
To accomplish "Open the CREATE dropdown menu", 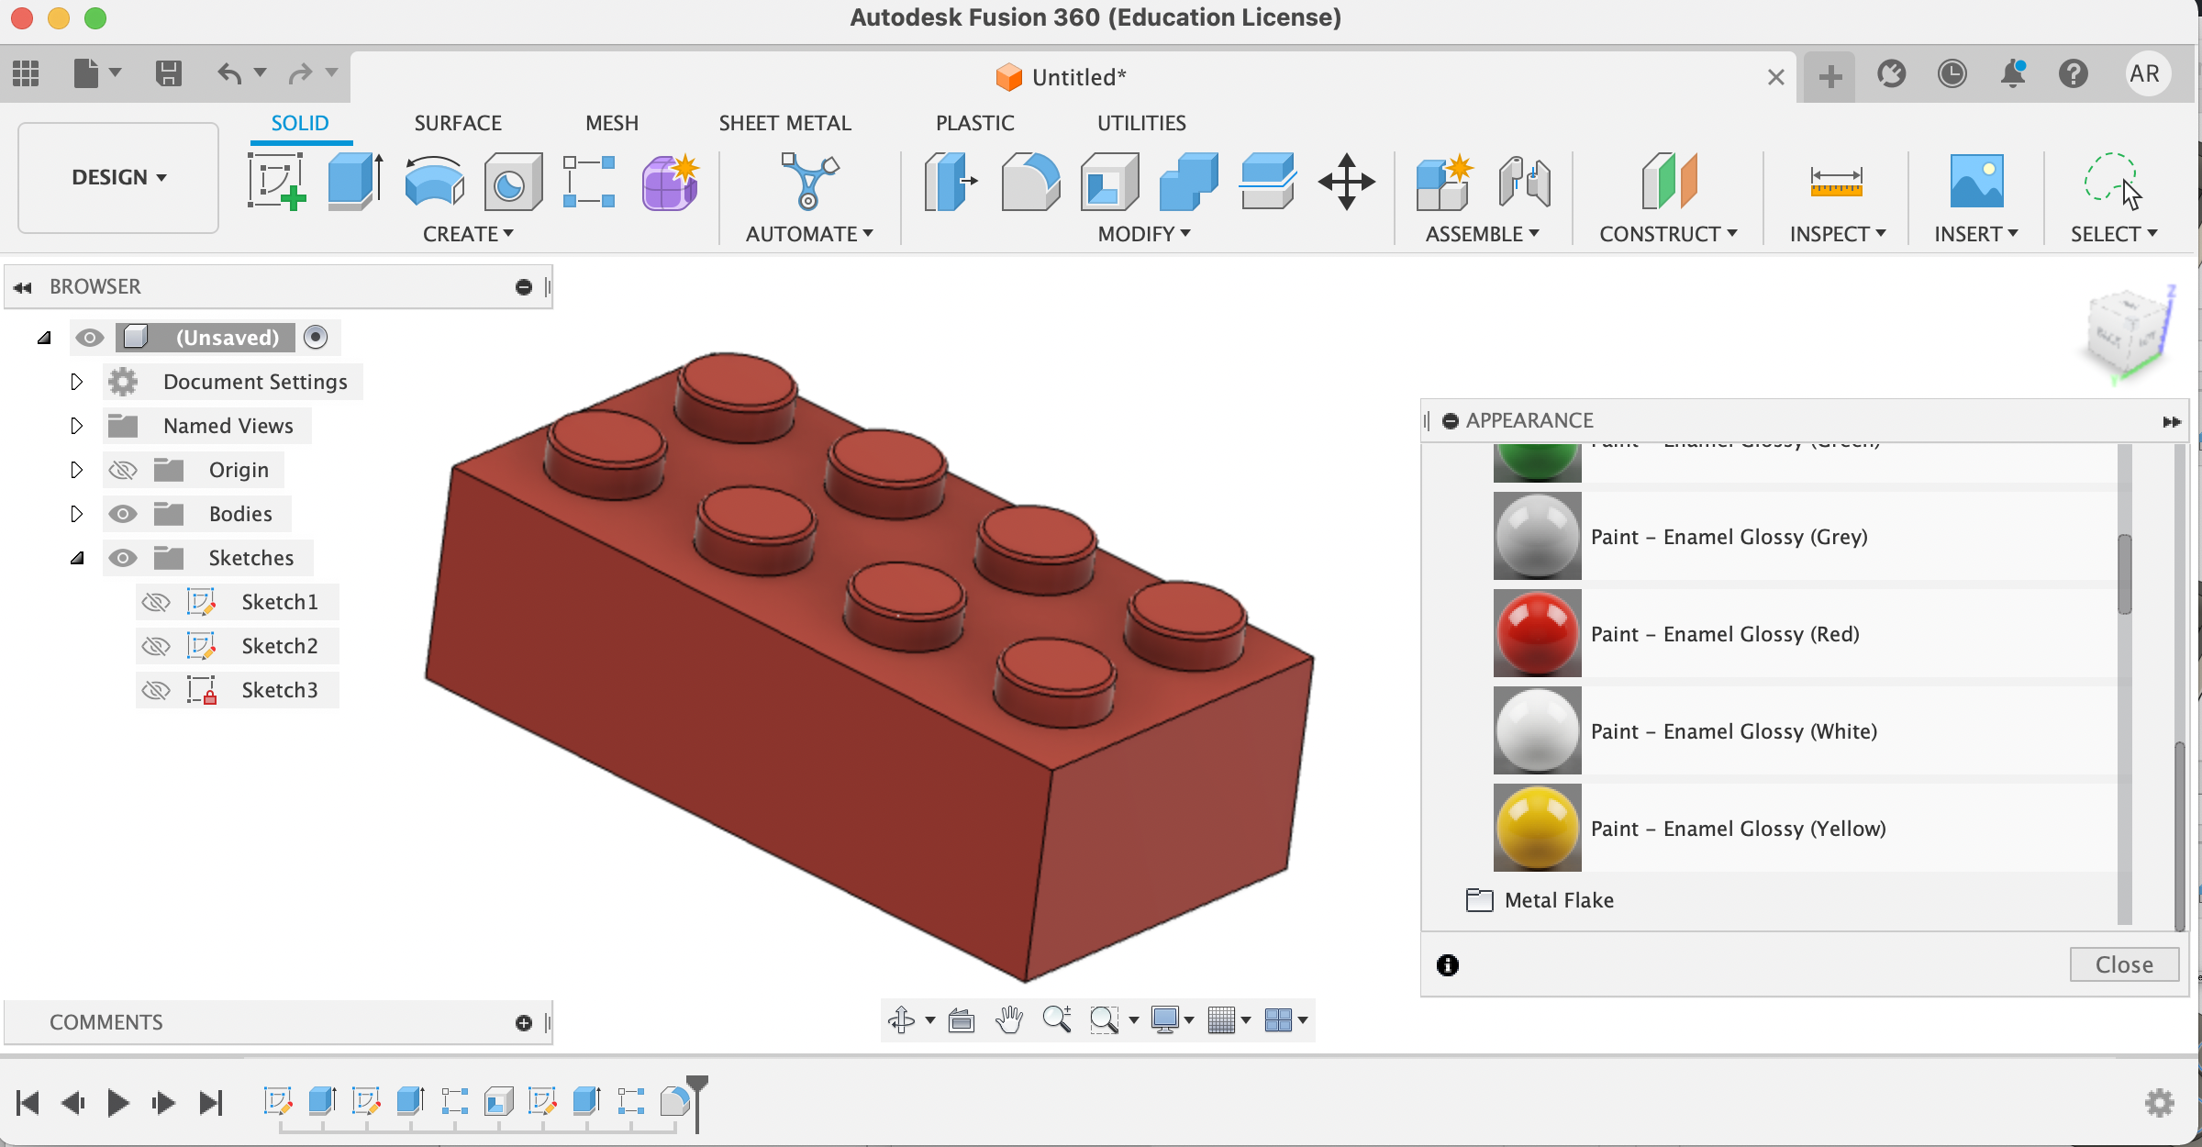I will [x=468, y=234].
